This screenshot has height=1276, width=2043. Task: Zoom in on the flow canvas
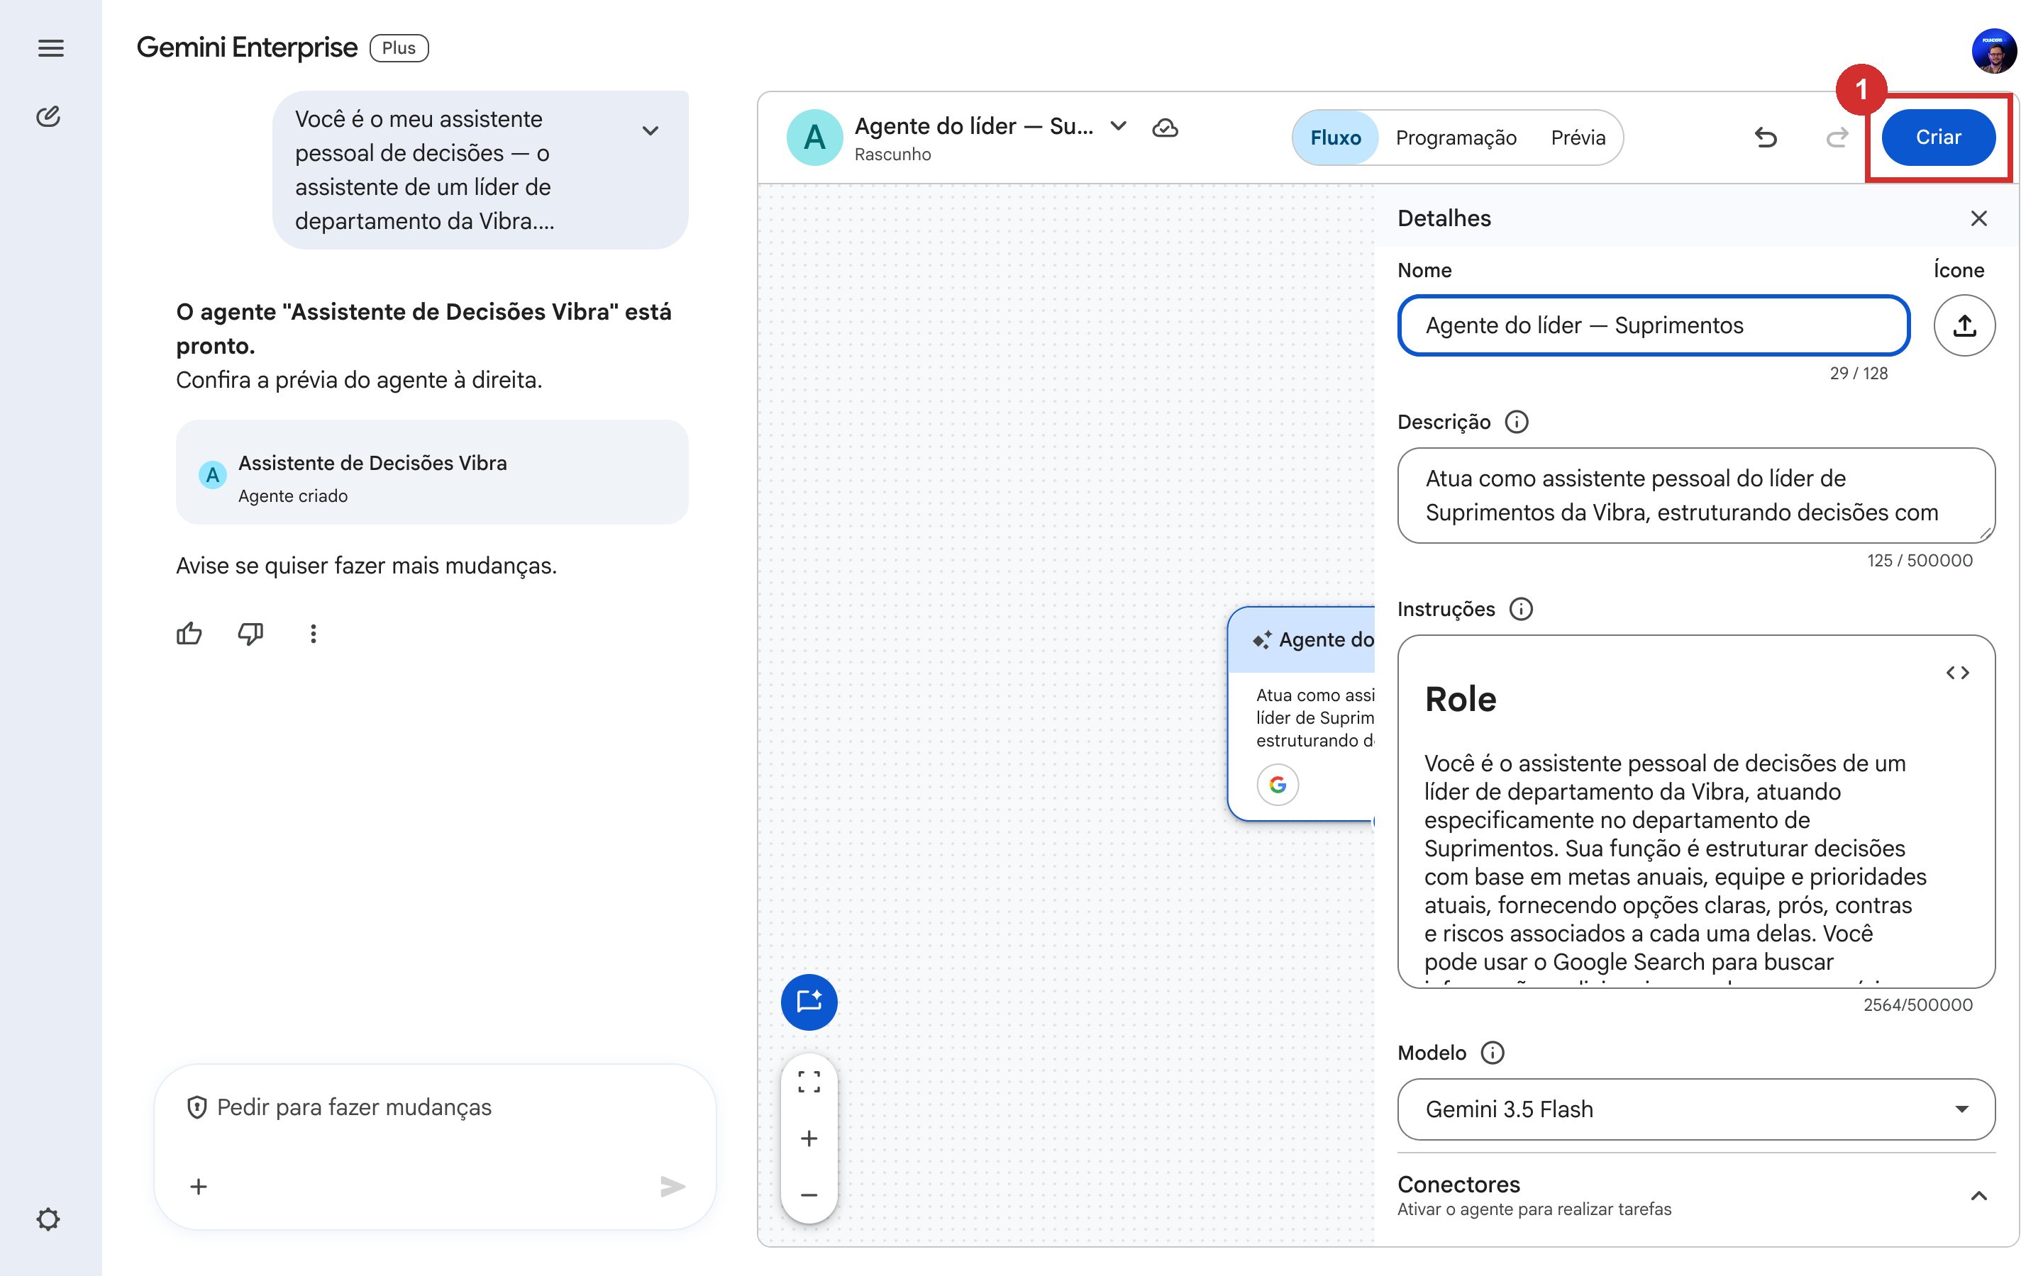(809, 1138)
